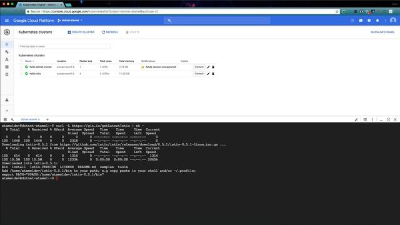
Task: Focus the header search box
Action: tap(217, 21)
